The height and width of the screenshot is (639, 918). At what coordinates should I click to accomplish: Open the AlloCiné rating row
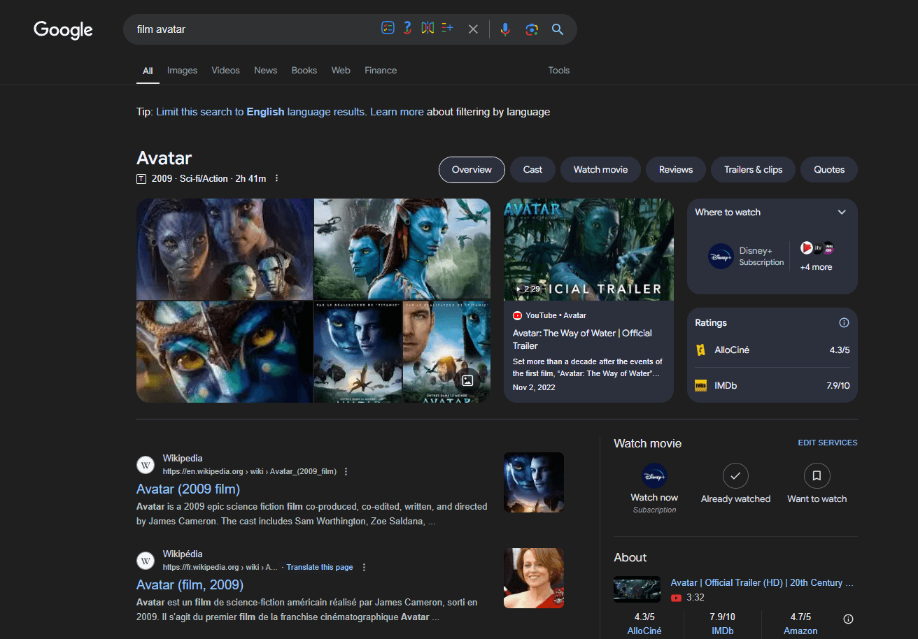pos(772,350)
